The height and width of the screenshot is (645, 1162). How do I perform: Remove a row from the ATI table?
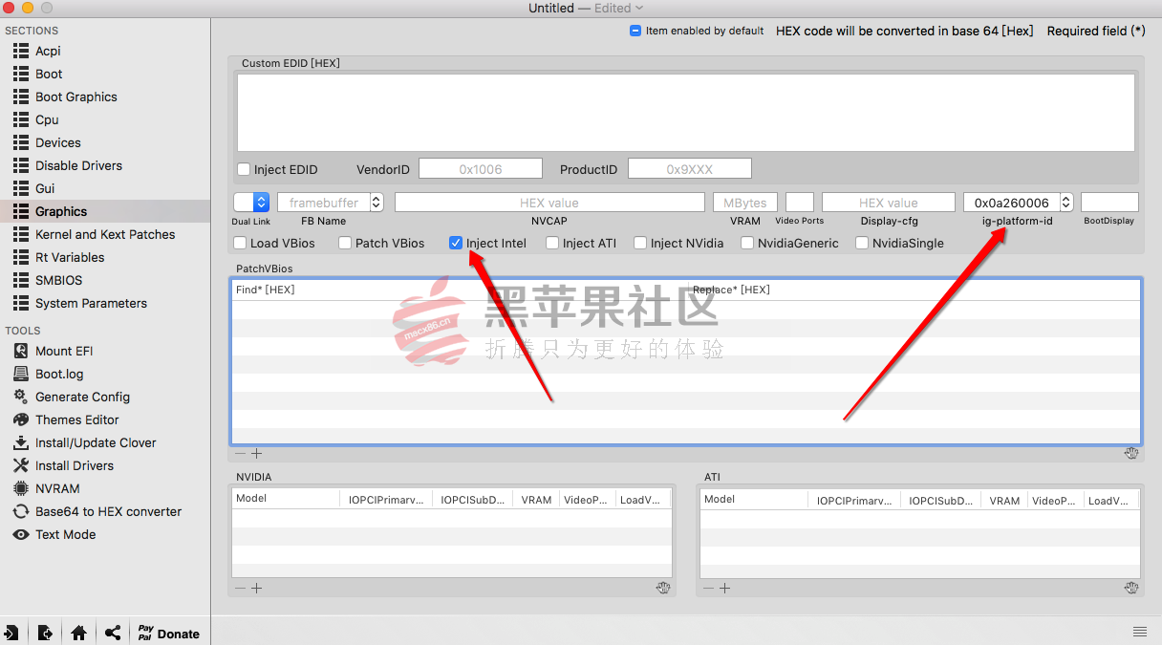708,588
